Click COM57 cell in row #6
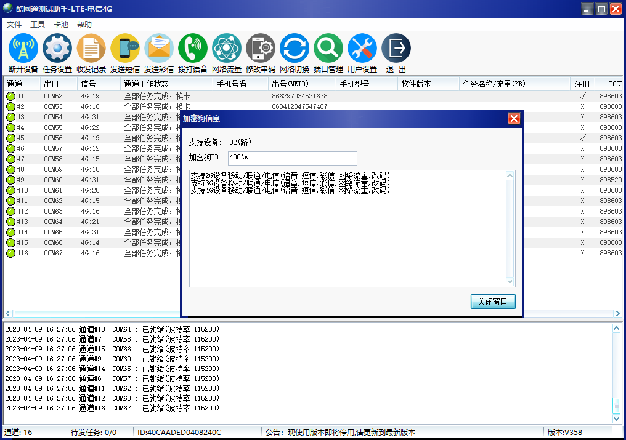Viewport: 626px width, 440px height. tap(53, 148)
